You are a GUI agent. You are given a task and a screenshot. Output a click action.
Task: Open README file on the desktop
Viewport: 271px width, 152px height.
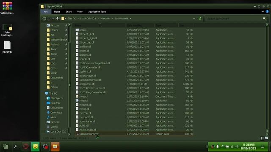click(x=7, y=47)
